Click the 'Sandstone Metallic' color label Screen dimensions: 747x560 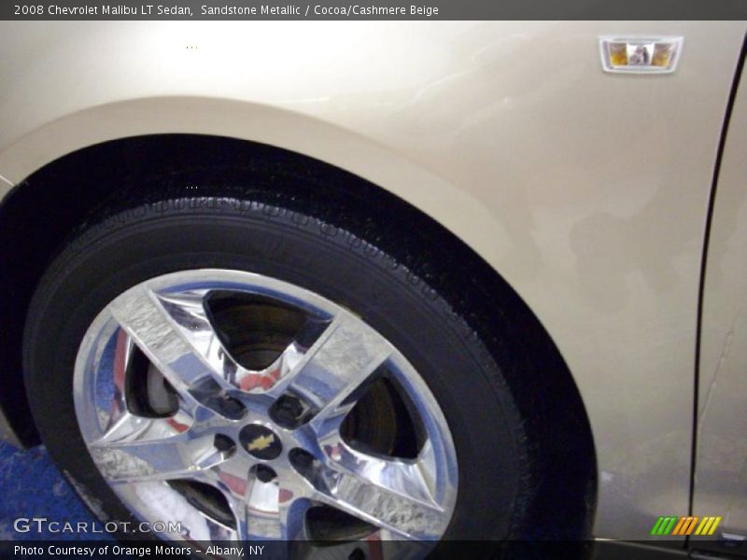tap(250, 10)
